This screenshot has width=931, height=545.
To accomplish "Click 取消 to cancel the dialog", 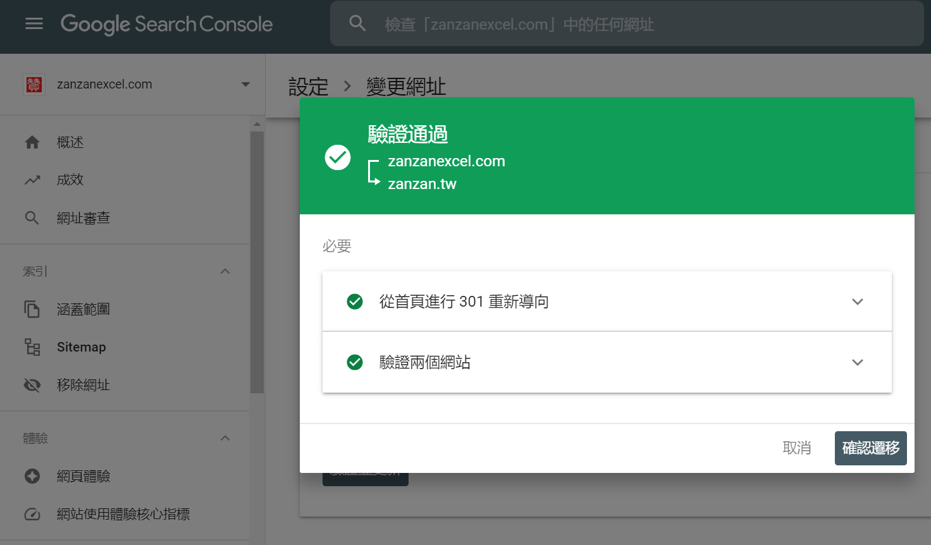I will [x=797, y=448].
